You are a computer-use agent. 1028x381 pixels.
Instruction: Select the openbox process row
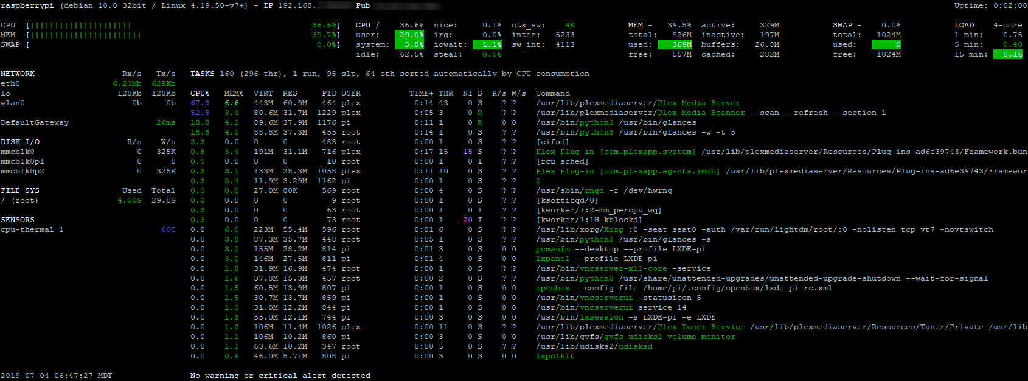[512, 288]
